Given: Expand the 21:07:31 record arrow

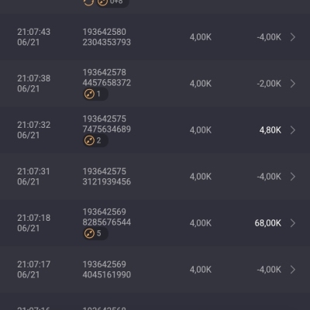Looking at the screenshot, I should pos(293,177).
